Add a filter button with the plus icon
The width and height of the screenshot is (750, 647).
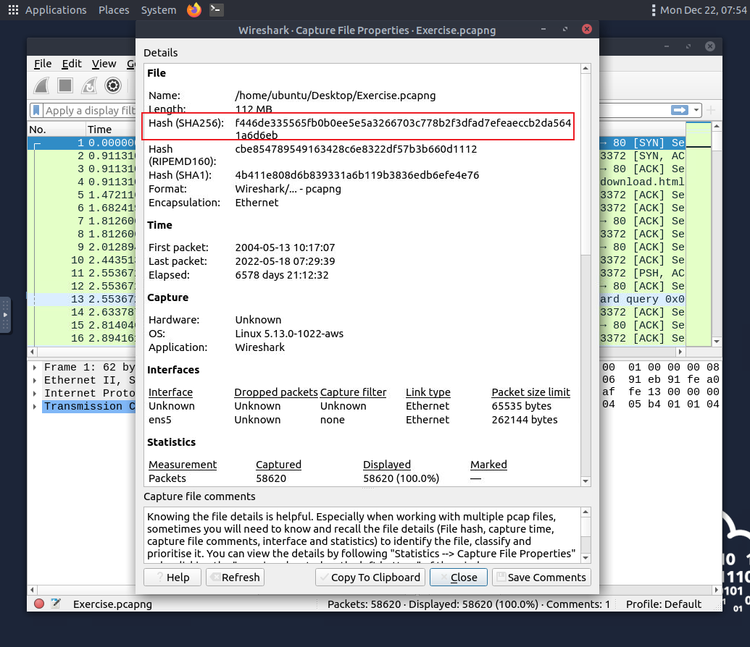[711, 111]
